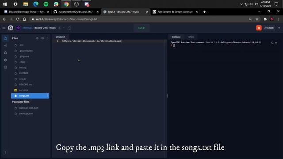Open the Chrome profile N avatar

click(x=272, y=19)
